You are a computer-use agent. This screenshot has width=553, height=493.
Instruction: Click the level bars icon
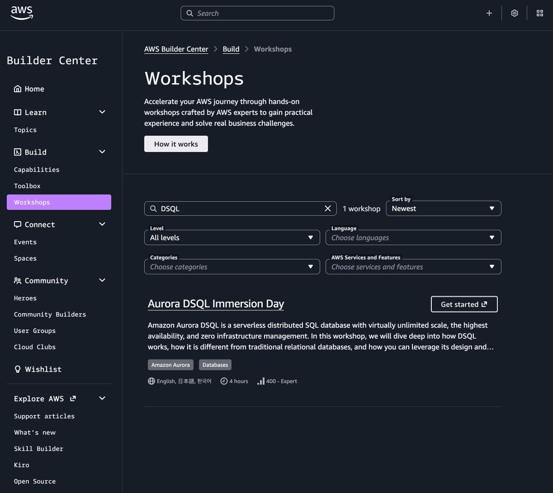(x=261, y=381)
